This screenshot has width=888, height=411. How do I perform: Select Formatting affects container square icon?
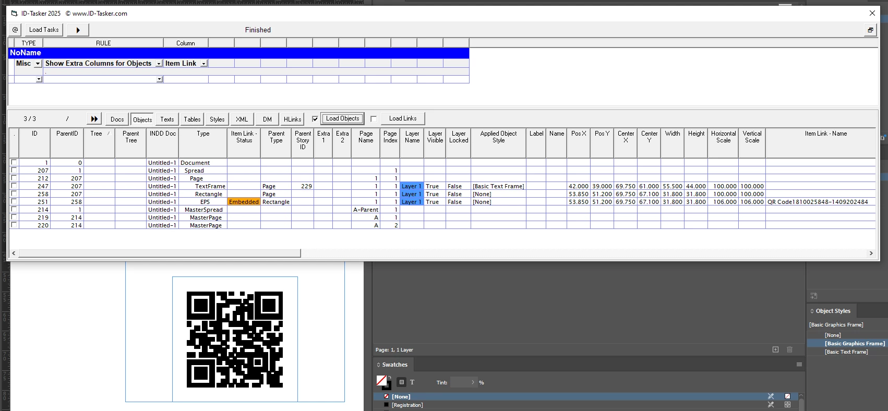tap(402, 382)
